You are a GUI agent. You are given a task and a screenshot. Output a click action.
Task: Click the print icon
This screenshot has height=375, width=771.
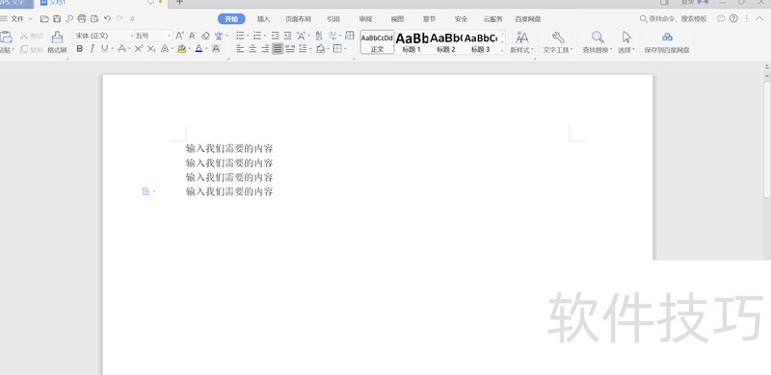(82, 18)
